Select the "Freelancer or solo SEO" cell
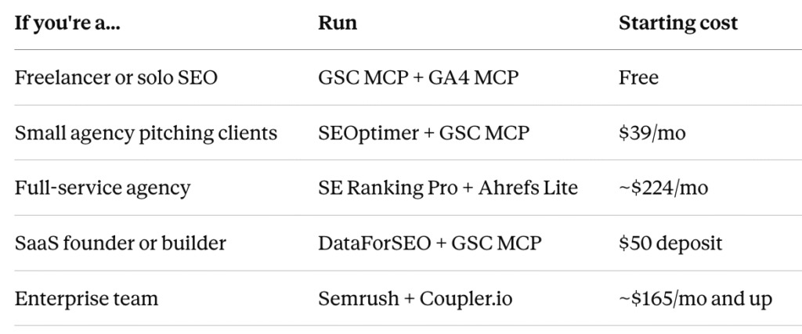Screen dimensions: 802x334 [x=116, y=77]
